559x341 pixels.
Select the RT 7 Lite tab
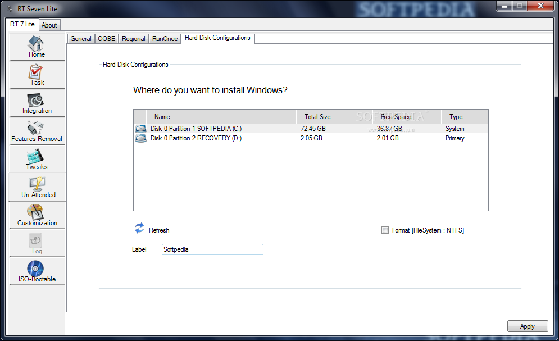(22, 24)
